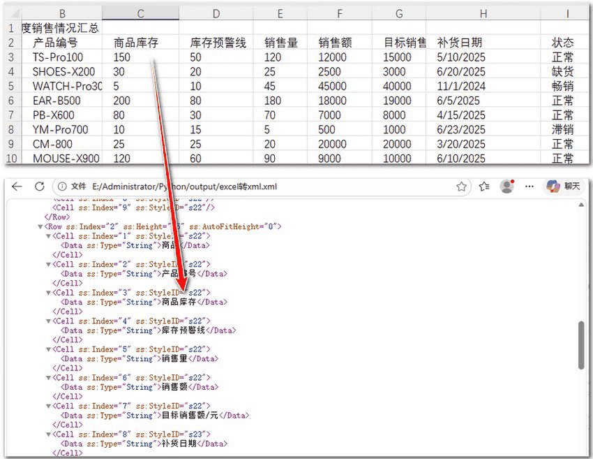The height and width of the screenshot is (459, 593).
Task: Click cell containing SHOES-X200
Action: [61, 71]
